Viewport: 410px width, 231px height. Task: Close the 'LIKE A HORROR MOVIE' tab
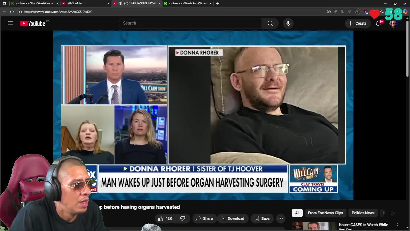159,4
